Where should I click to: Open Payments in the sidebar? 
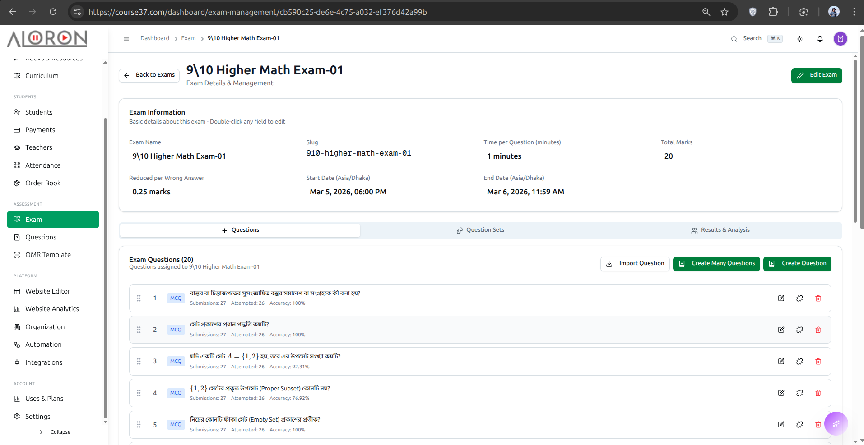pos(53,130)
